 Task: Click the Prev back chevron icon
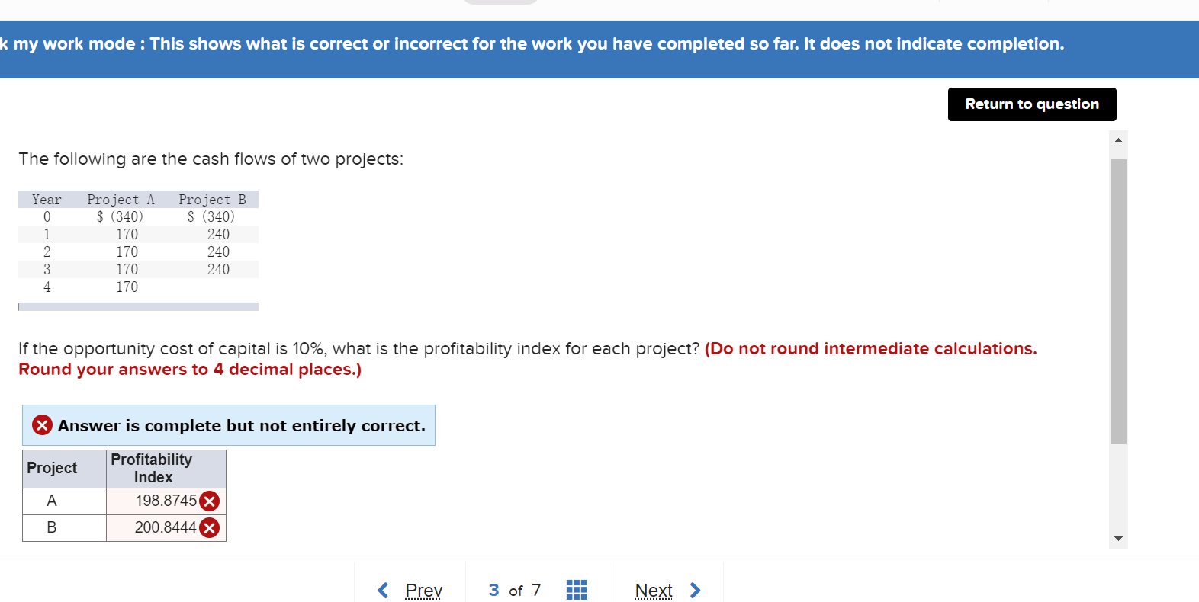point(383,589)
